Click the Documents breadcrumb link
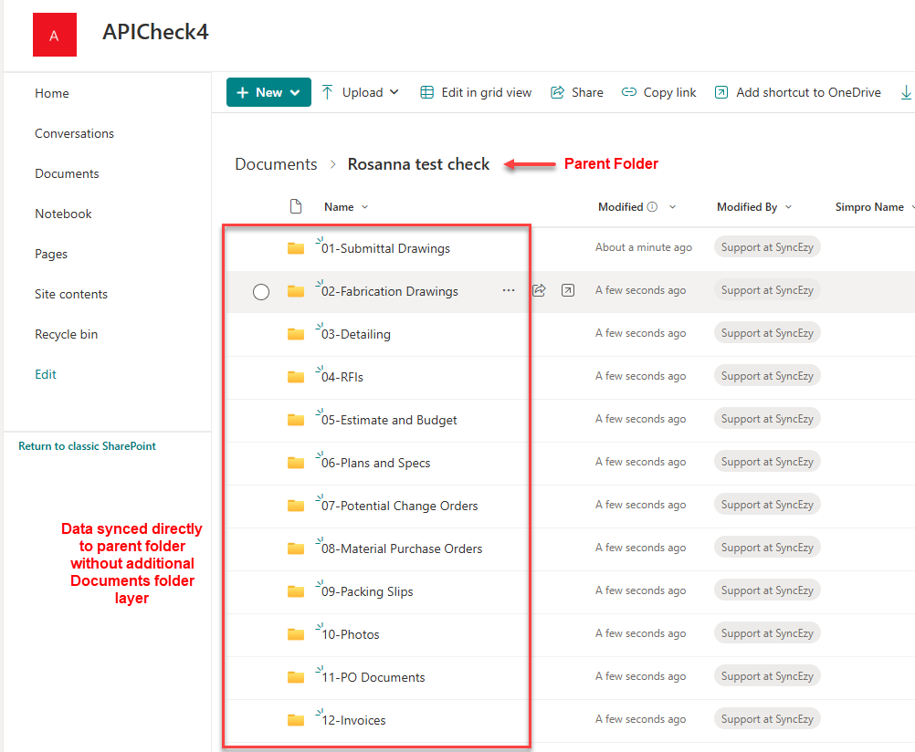The image size is (915, 752). tap(276, 164)
